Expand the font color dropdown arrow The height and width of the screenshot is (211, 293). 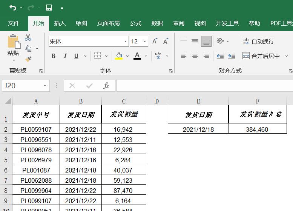point(146,56)
